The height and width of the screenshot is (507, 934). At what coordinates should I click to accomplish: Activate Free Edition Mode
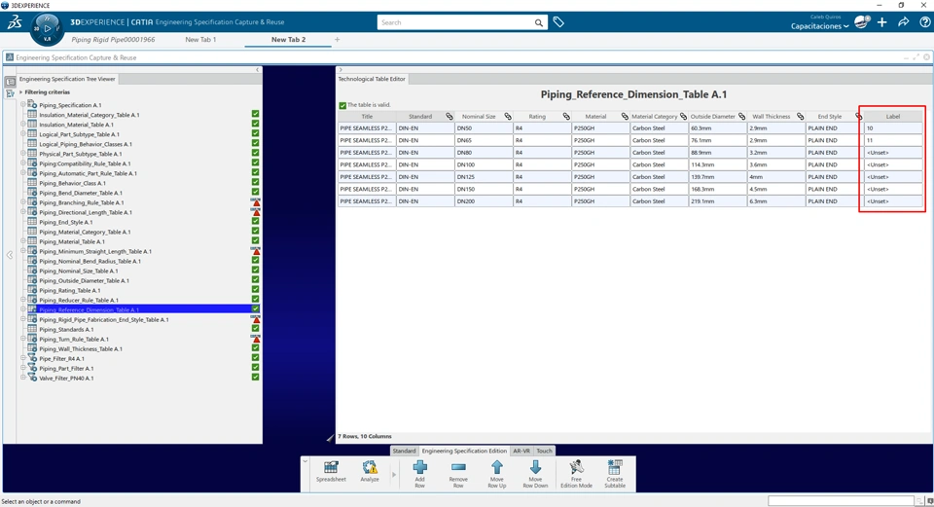pos(576,474)
